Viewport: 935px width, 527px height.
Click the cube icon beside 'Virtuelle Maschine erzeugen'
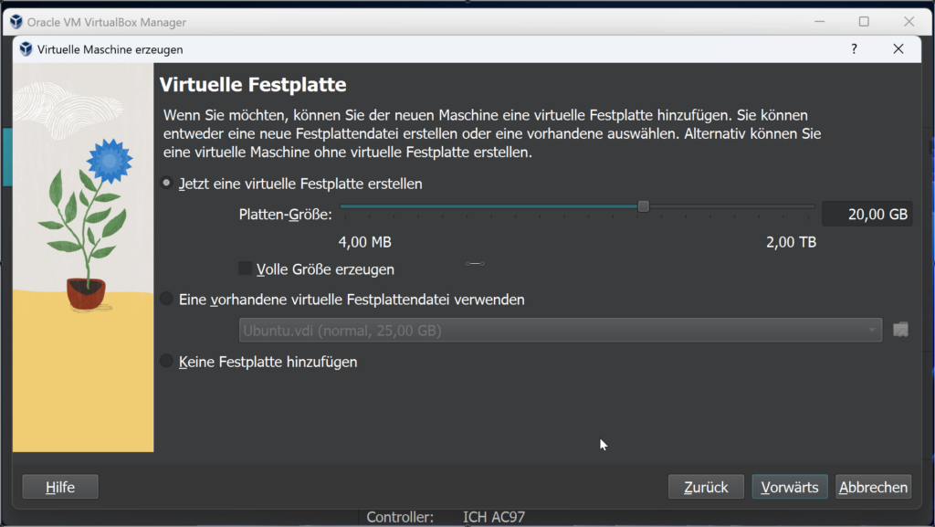tap(26, 49)
